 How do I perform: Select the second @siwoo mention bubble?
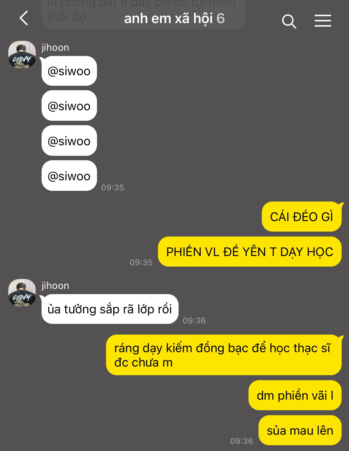[x=69, y=106]
